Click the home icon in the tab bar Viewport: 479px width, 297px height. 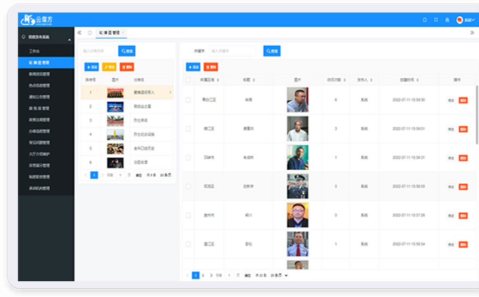90,33
